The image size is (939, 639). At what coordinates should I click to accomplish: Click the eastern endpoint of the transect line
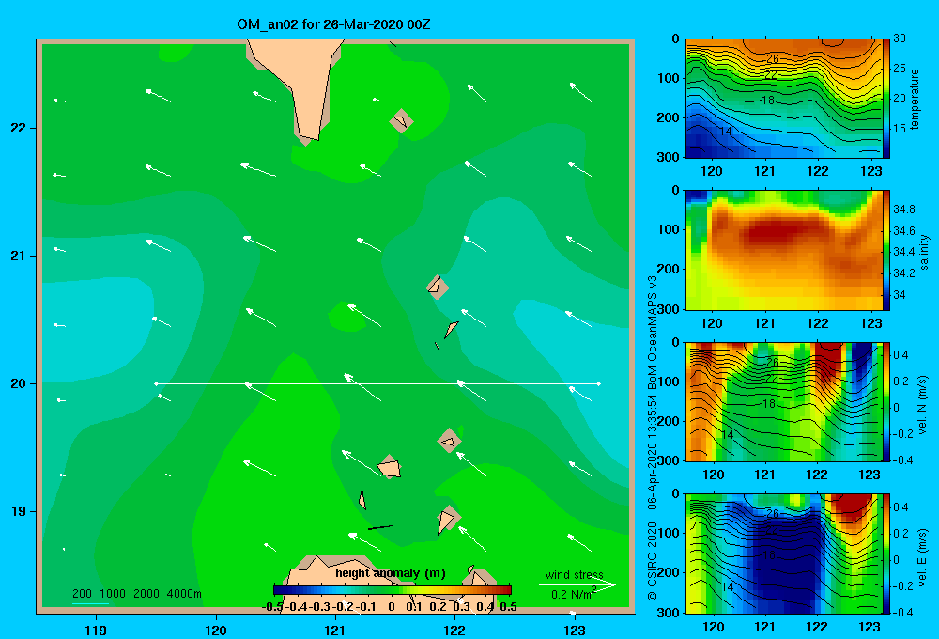tap(599, 383)
